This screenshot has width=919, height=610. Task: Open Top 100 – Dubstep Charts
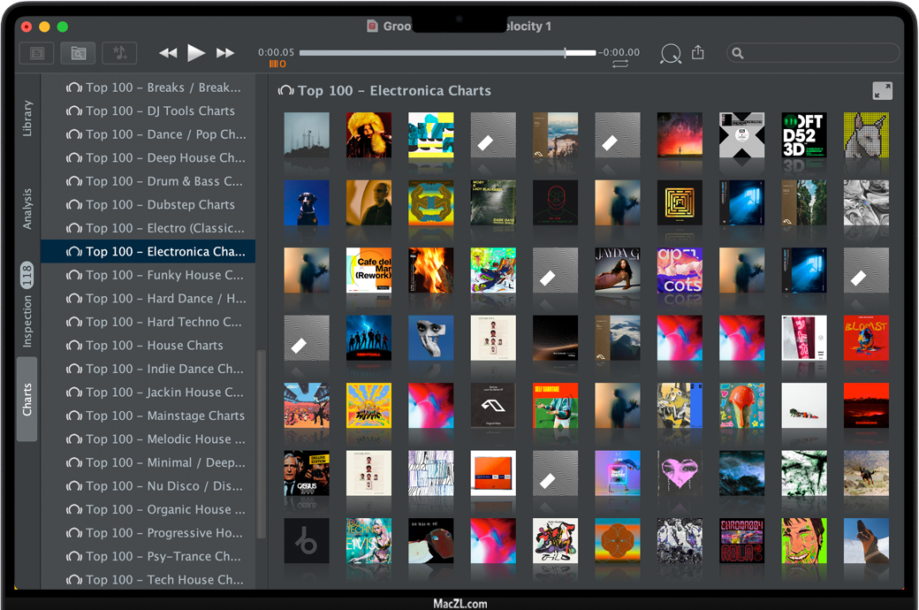[160, 205]
